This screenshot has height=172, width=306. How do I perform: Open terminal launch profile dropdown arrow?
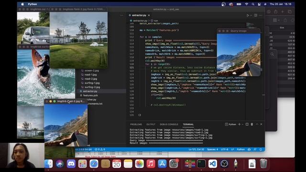coord(242,124)
